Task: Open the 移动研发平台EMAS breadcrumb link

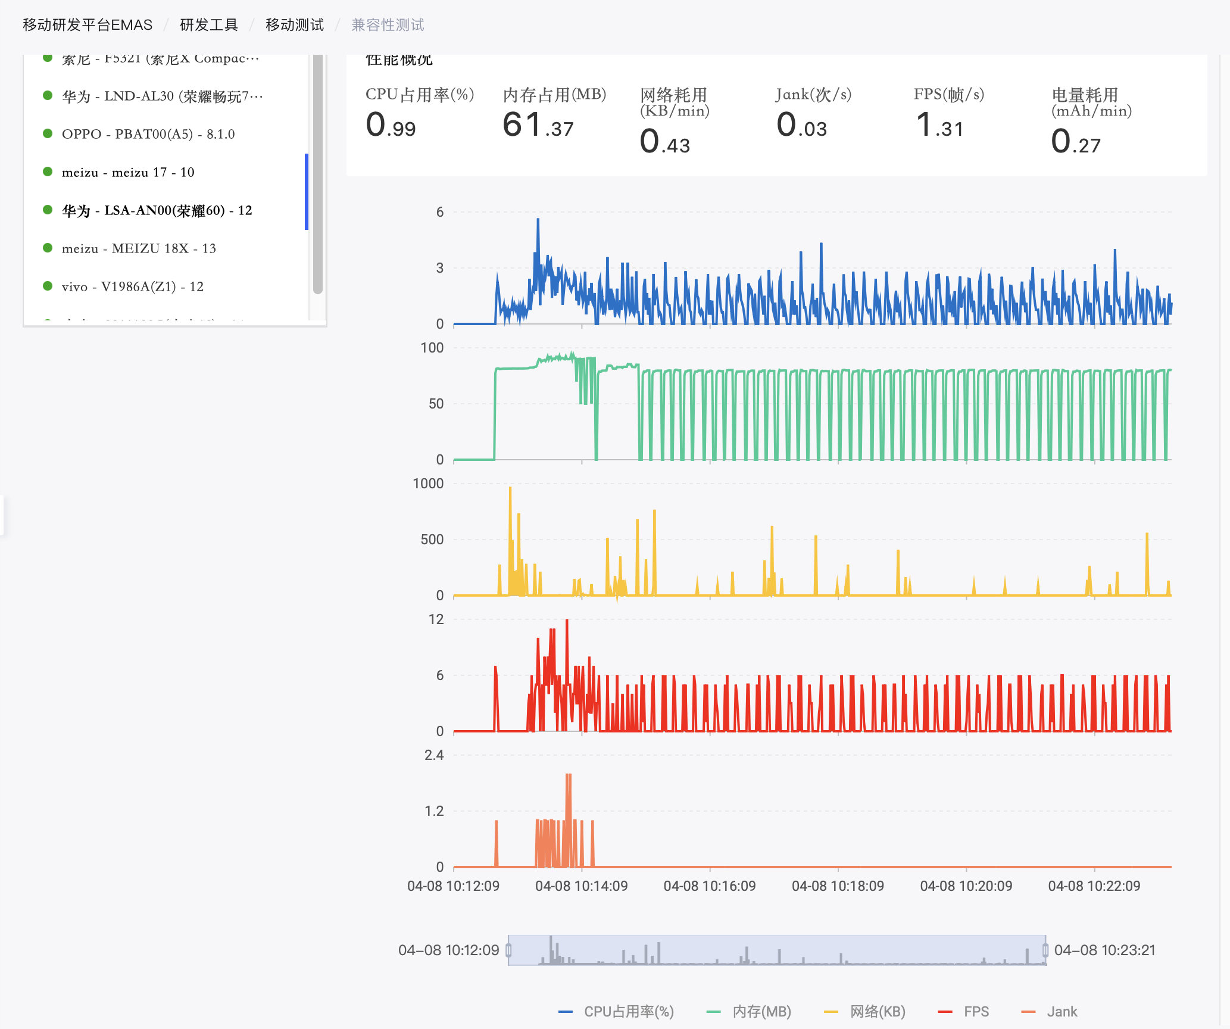Action: 88,25
